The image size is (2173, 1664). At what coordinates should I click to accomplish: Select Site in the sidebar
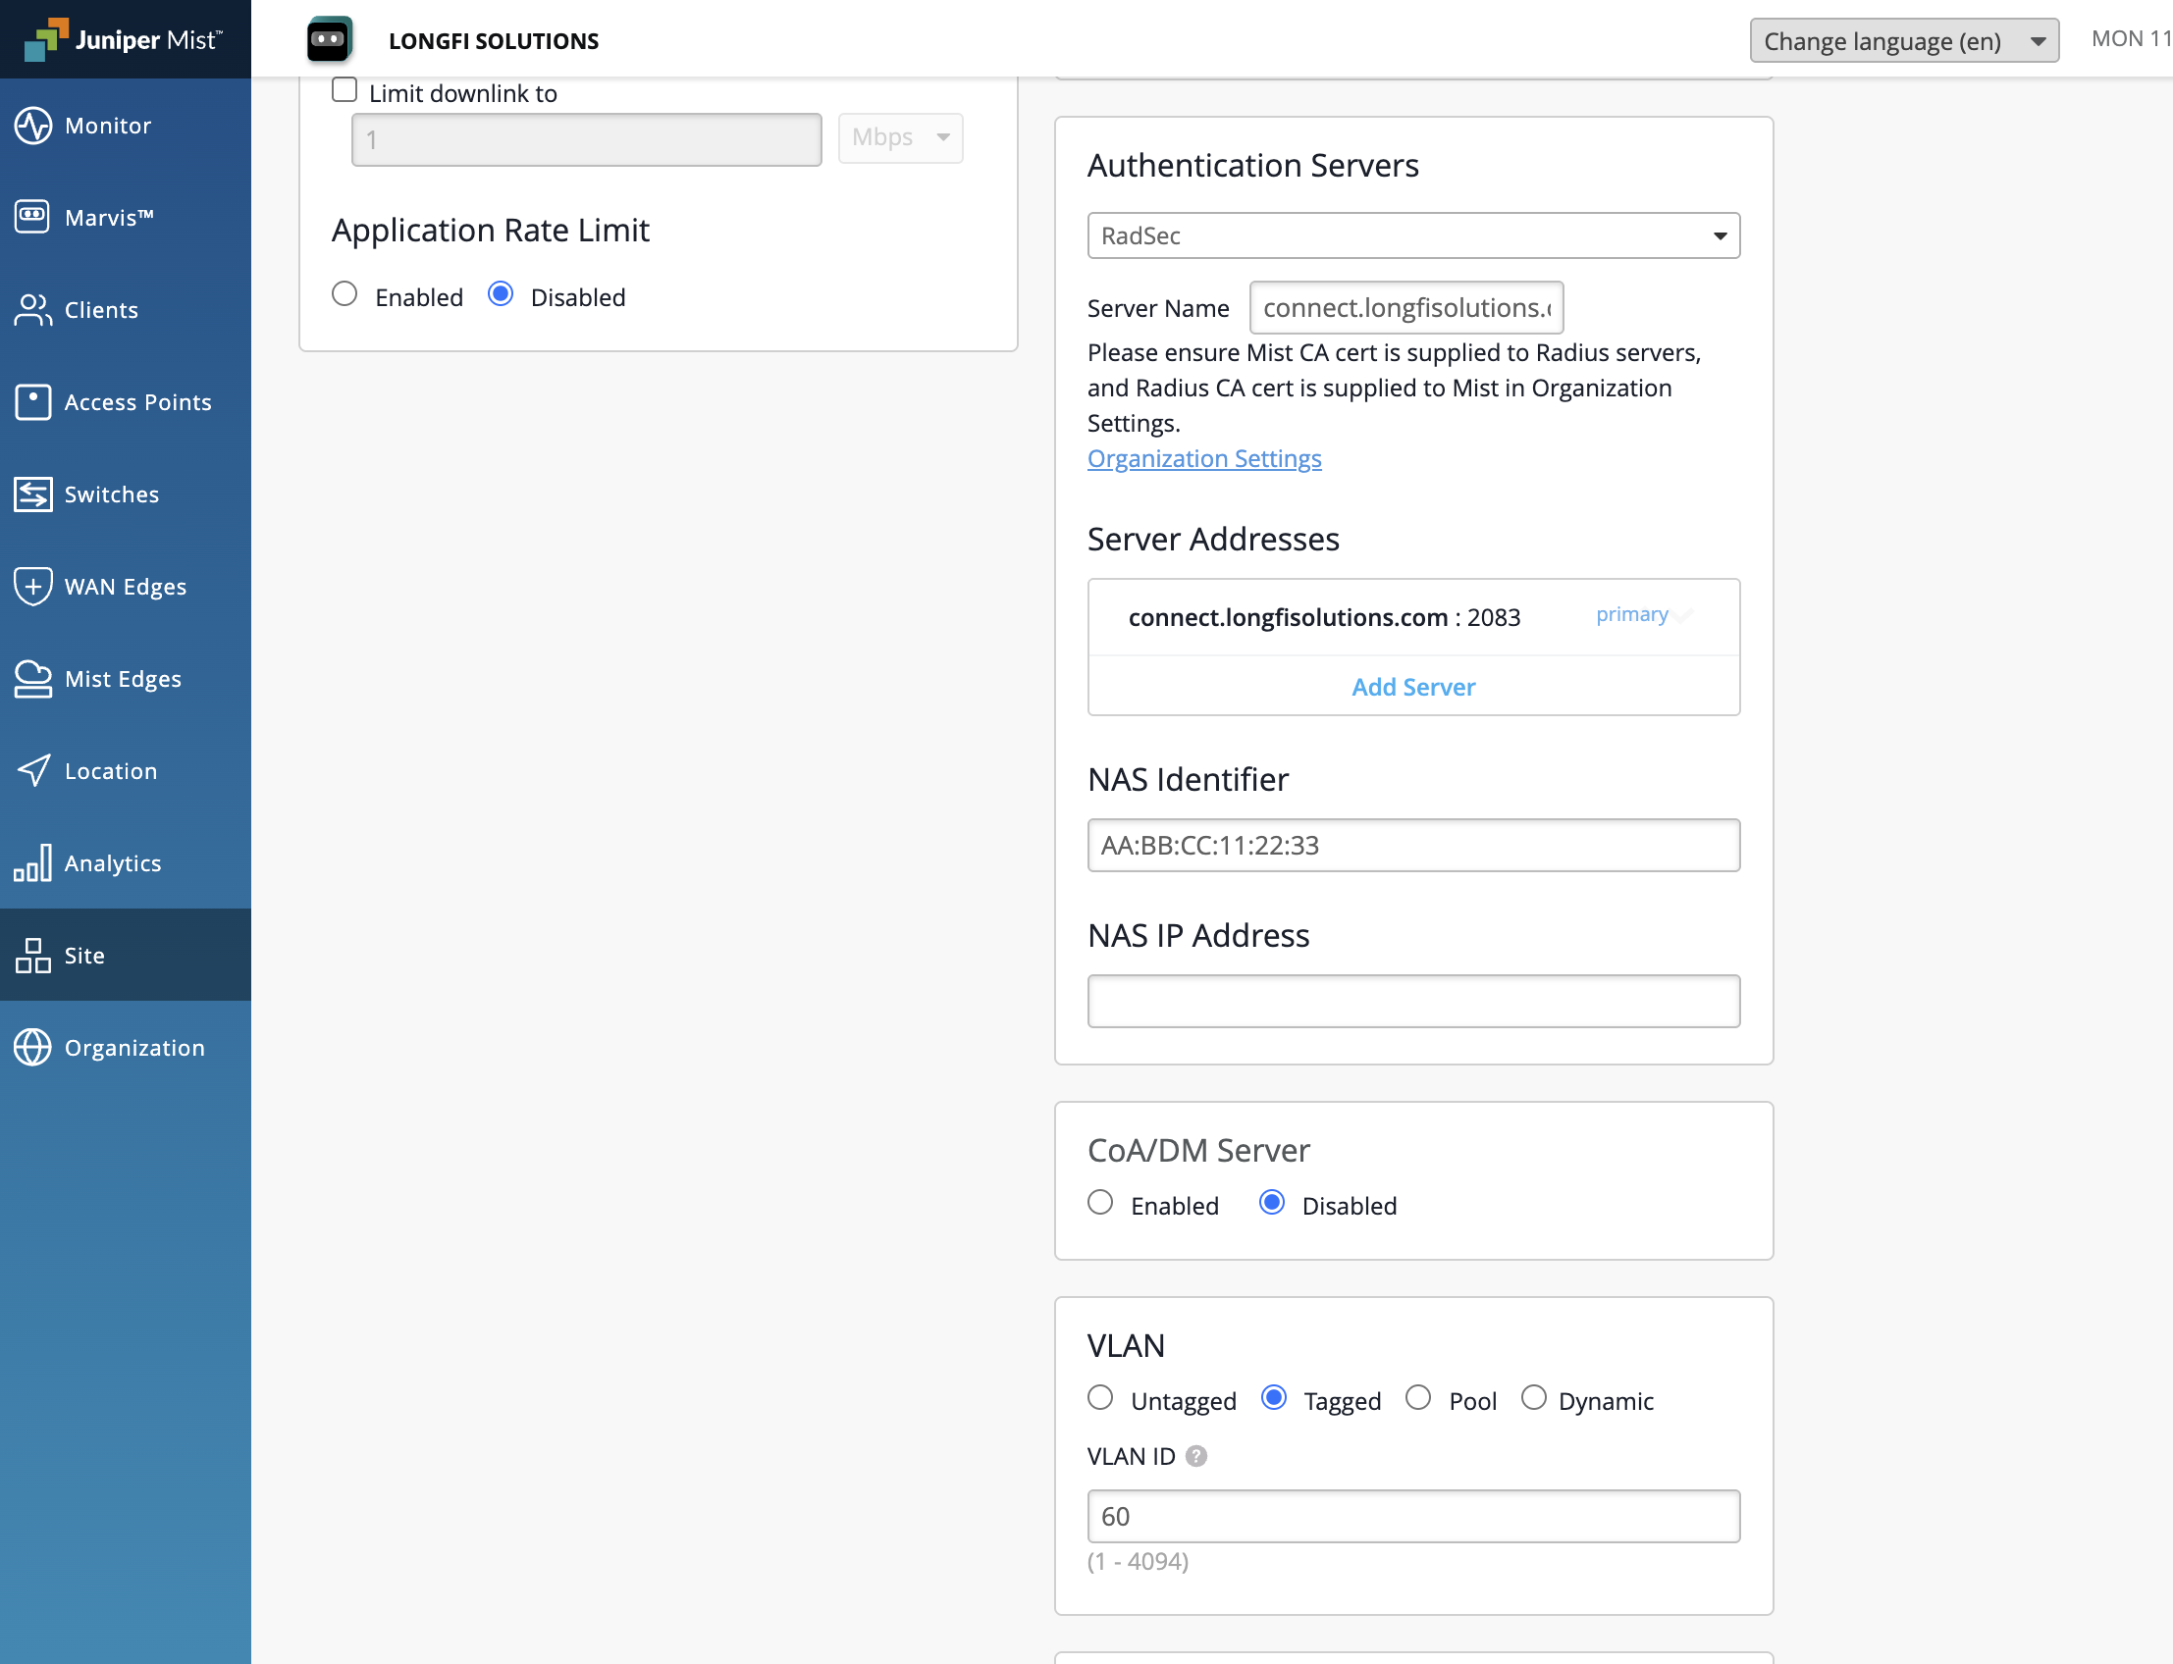126,955
